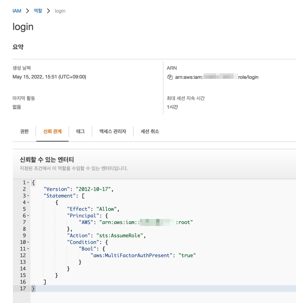The height and width of the screenshot is (303, 296).
Task: Open the 태그 tab
Action: click(80, 131)
